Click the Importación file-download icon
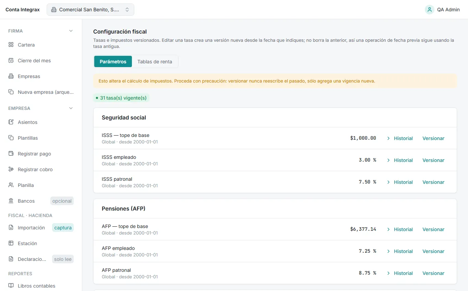Screen dimensions: 468x291 pyautogui.click(x=11, y=228)
